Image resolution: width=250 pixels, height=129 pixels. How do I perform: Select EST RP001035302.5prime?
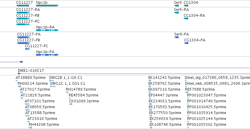(207, 125)
